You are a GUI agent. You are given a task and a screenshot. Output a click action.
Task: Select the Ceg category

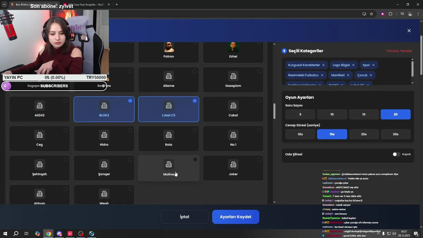pos(39,139)
